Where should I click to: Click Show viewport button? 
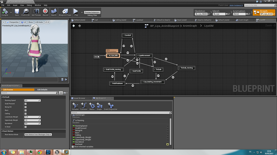click(31, 22)
